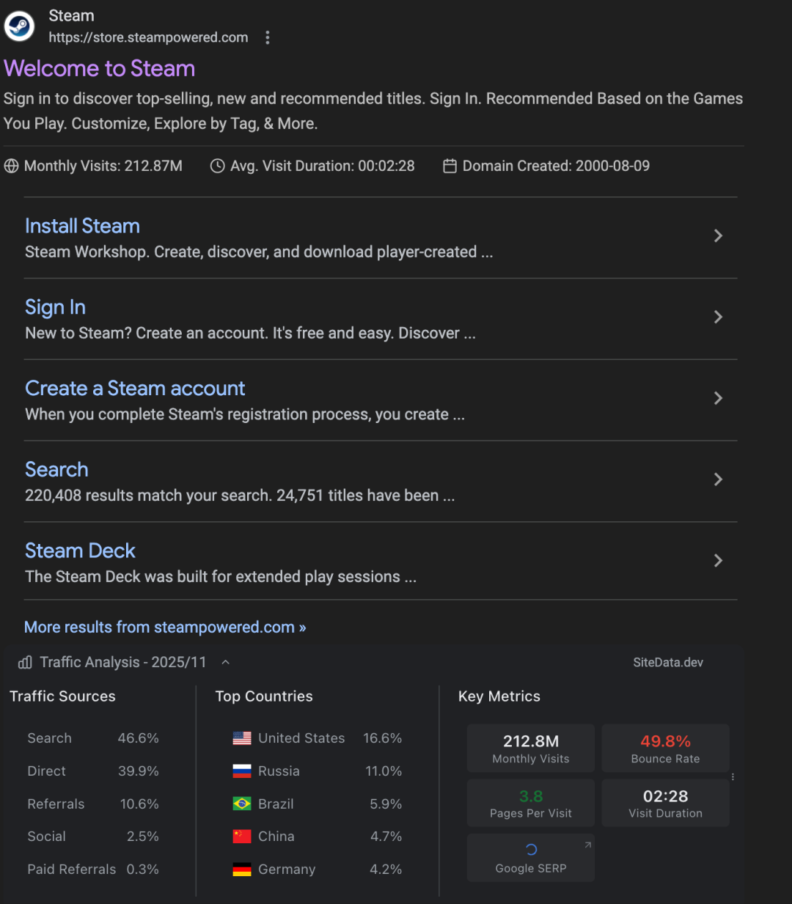Expand the Sign In result chevron
Image resolution: width=792 pixels, height=904 pixels.
[719, 317]
